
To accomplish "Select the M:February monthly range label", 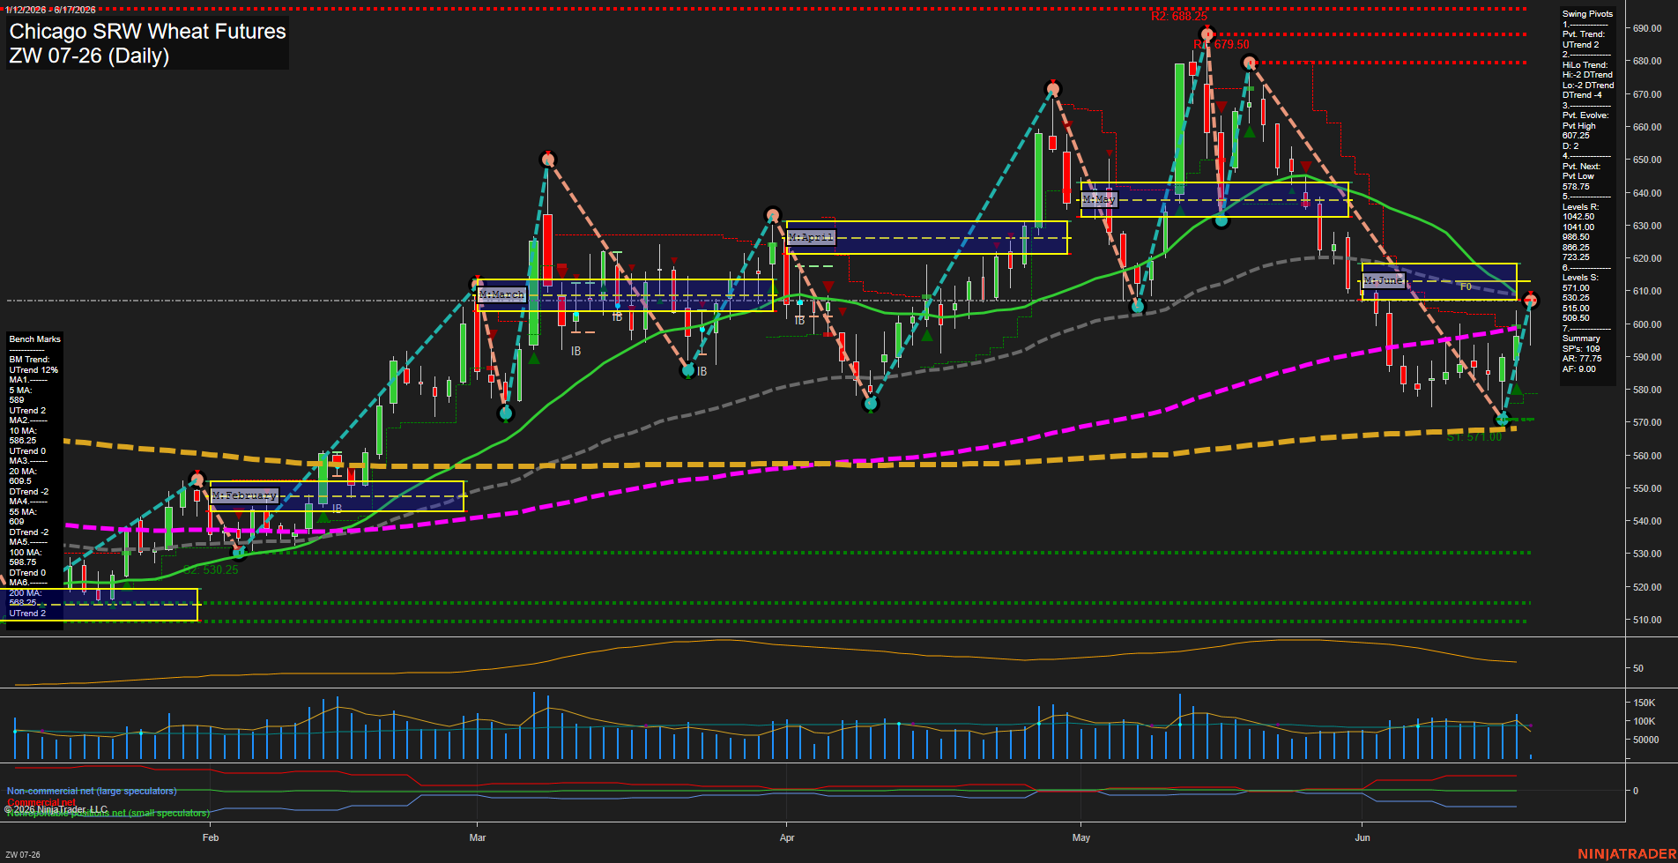I will [x=244, y=495].
